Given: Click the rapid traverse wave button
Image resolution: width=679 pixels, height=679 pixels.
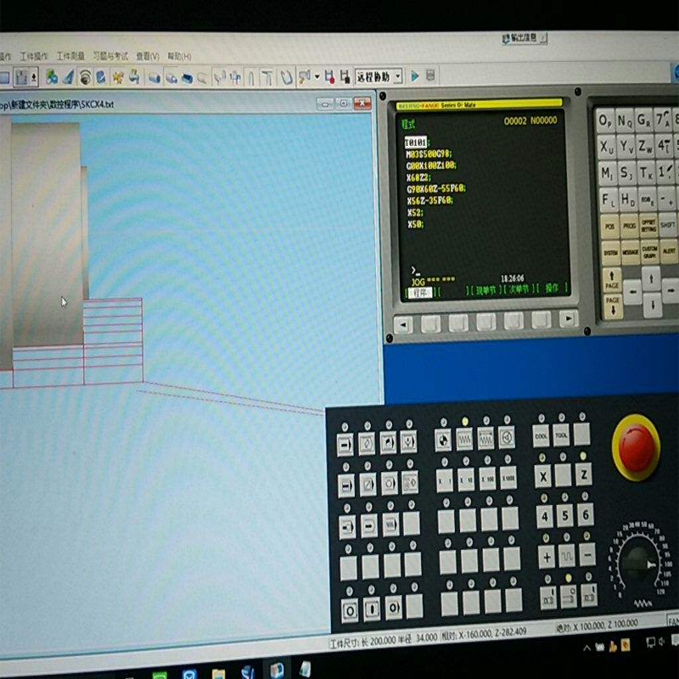Looking at the screenshot, I should coord(567,557).
